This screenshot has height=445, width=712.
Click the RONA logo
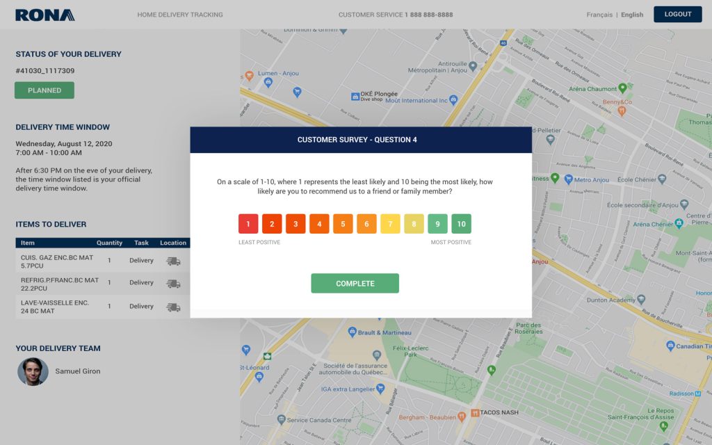coord(45,15)
